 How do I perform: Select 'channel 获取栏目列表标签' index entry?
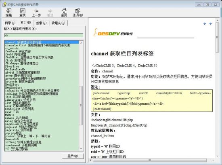[x=42, y=42]
